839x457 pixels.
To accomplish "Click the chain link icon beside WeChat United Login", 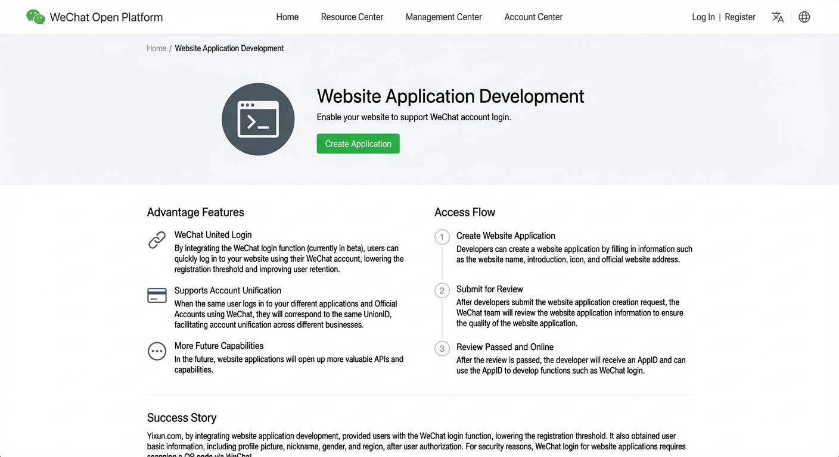I will click(x=157, y=240).
